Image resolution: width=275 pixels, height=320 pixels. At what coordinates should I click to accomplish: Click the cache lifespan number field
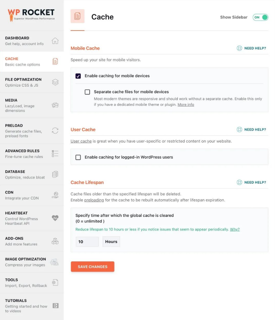(87, 242)
